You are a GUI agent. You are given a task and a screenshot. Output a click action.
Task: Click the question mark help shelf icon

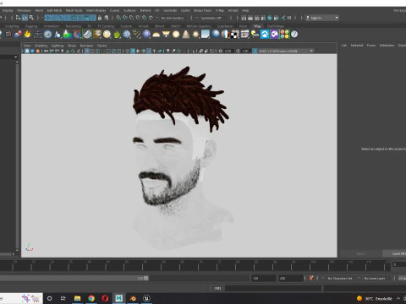(x=294, y=35)
